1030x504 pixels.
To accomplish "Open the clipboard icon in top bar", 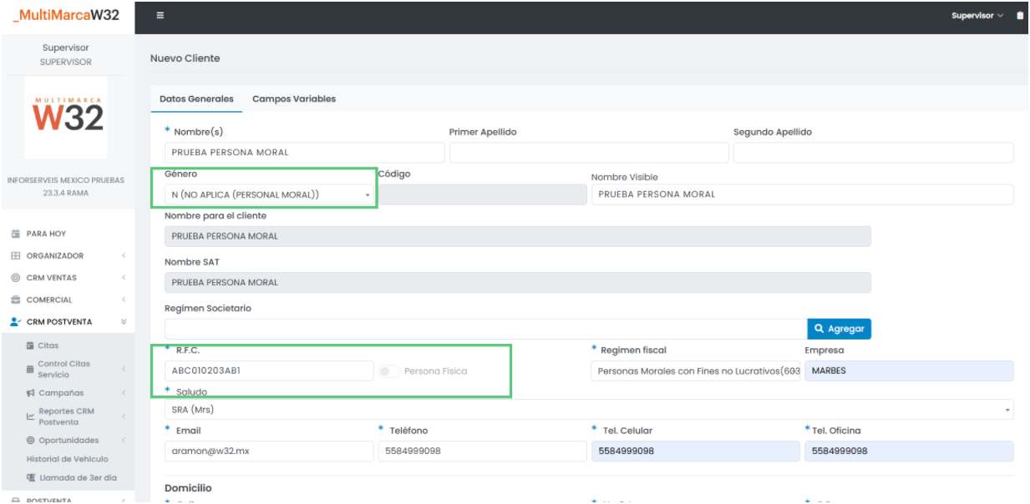I will 1019,16.
